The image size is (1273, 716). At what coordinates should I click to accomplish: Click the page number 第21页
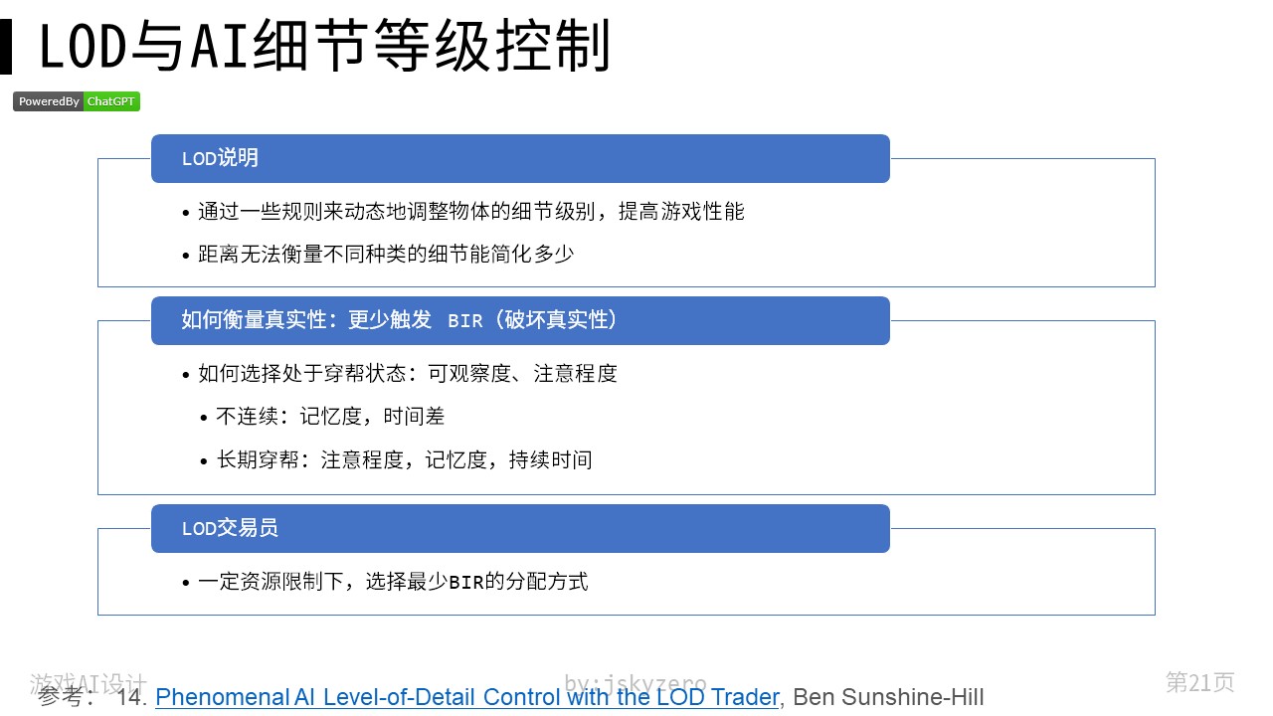click(1199, 682)
